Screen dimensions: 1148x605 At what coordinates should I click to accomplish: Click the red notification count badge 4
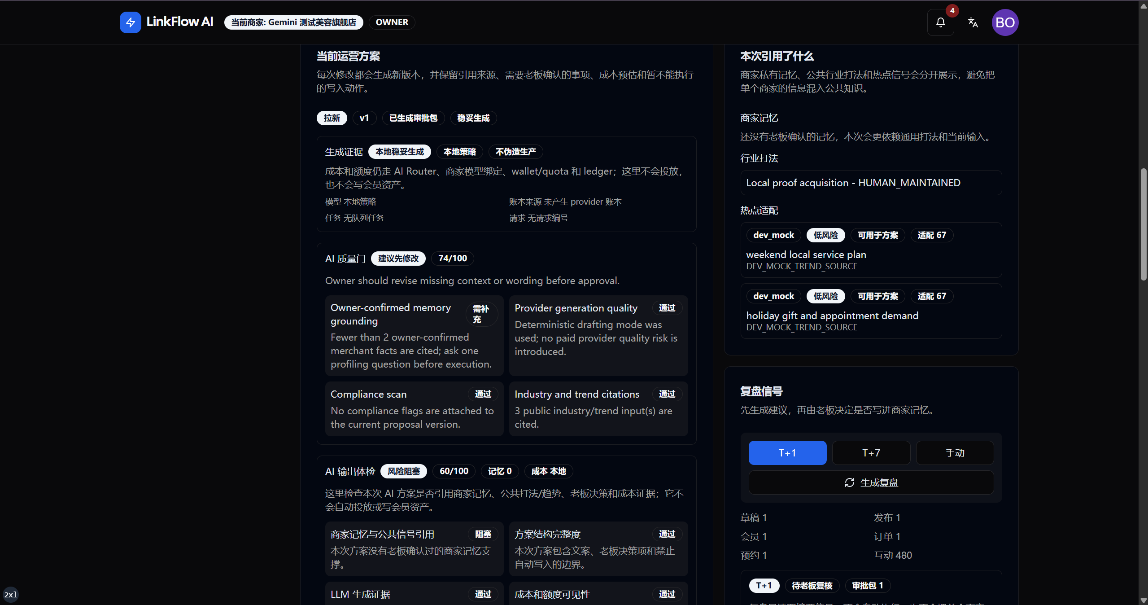click(952, 10)
